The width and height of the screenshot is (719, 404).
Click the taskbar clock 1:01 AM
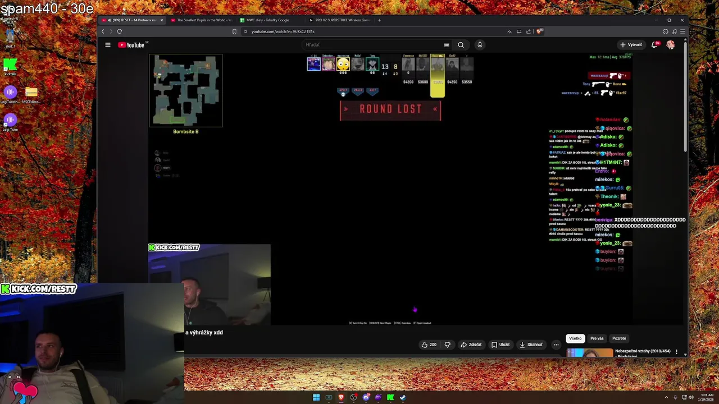706,397
